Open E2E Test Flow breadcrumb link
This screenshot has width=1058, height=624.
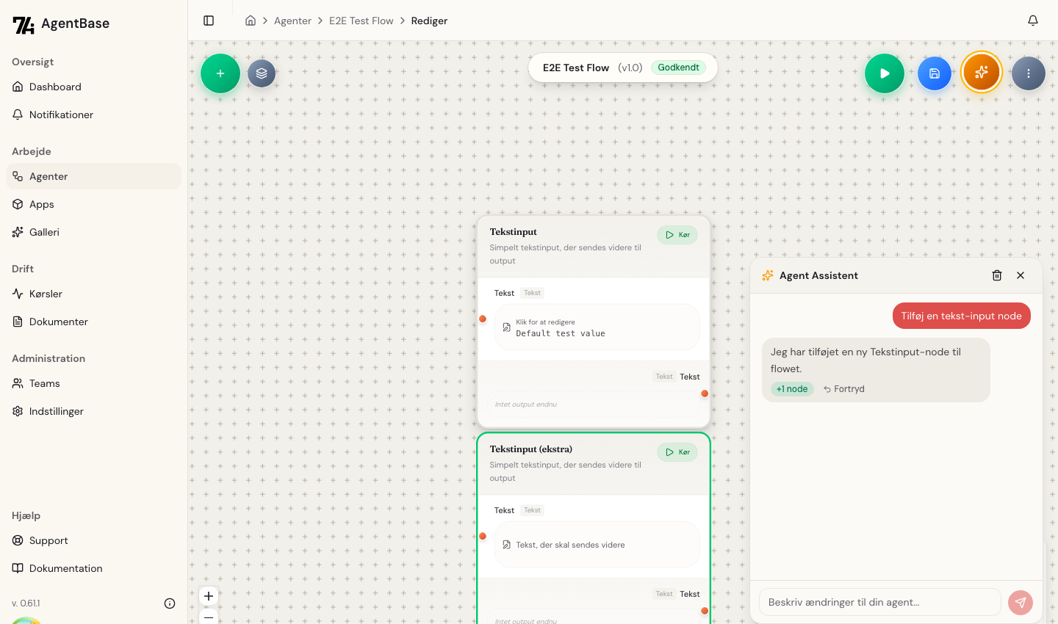361,21
